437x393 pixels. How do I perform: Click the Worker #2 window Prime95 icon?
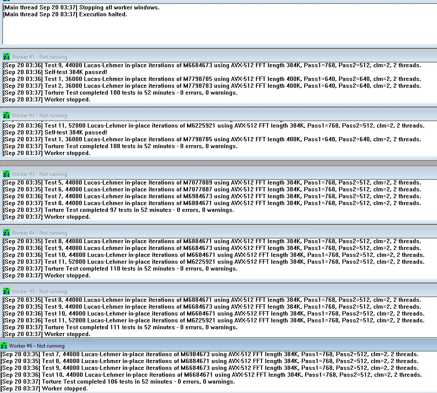(6, 115)
